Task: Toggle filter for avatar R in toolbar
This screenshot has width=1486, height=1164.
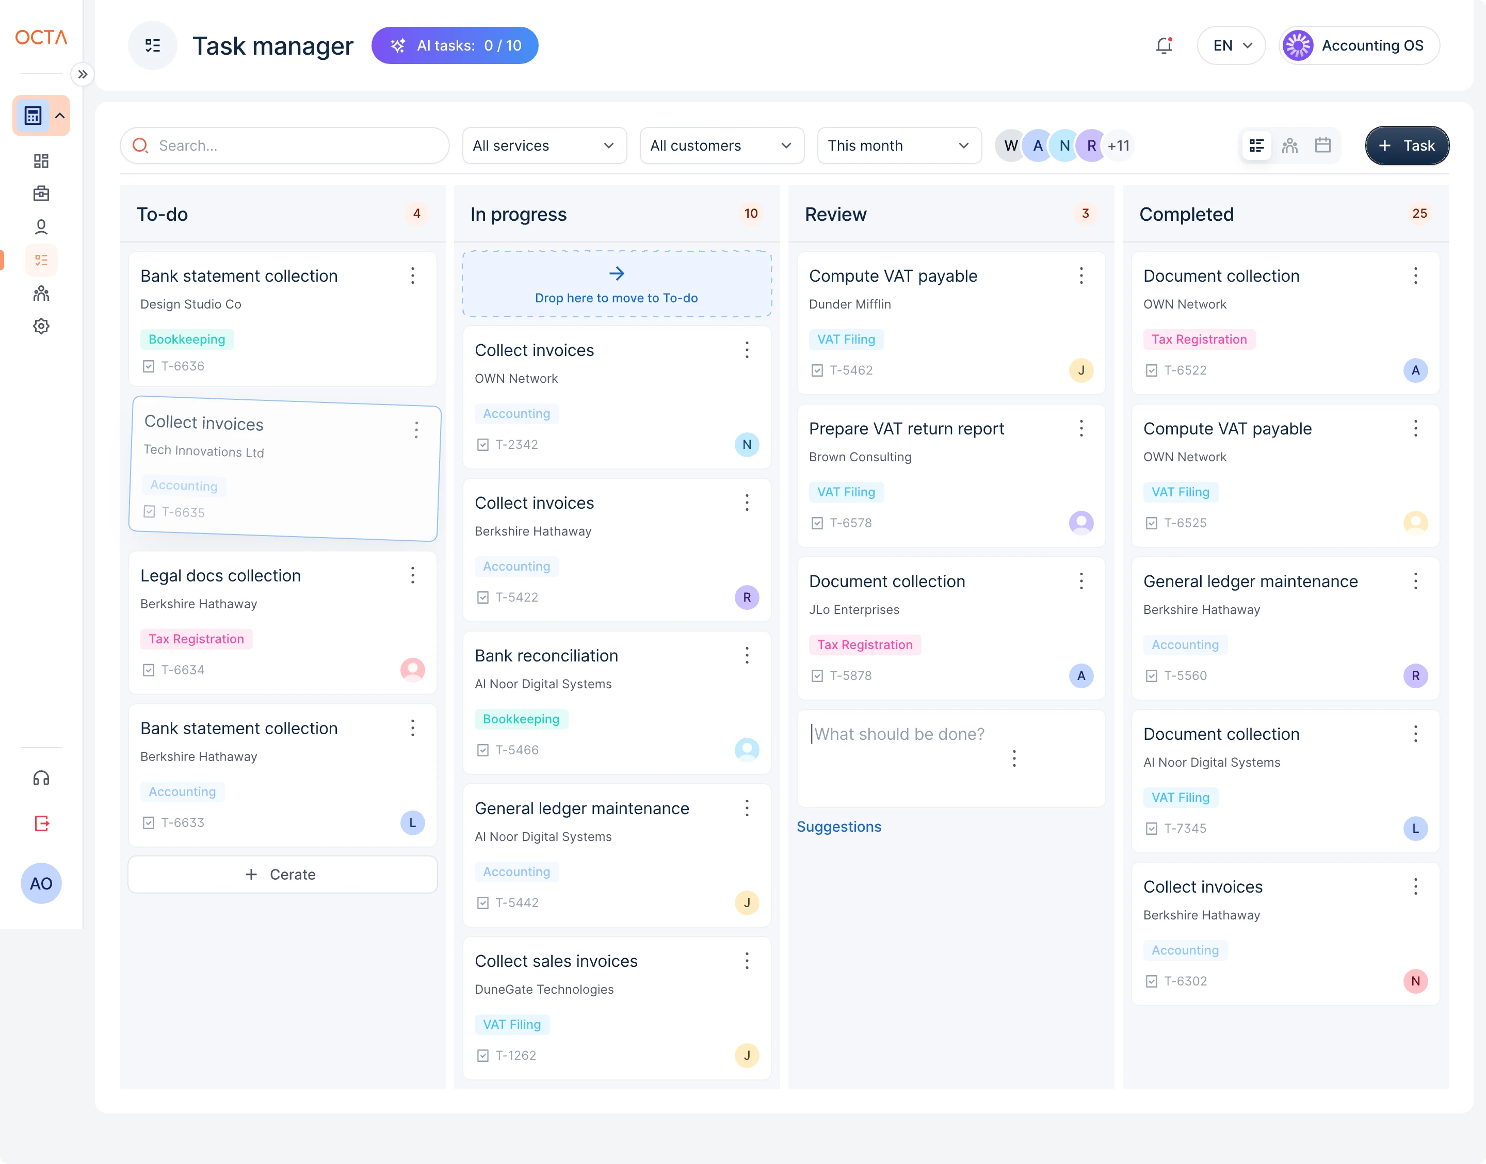Action: click(x=1091, y=145)
